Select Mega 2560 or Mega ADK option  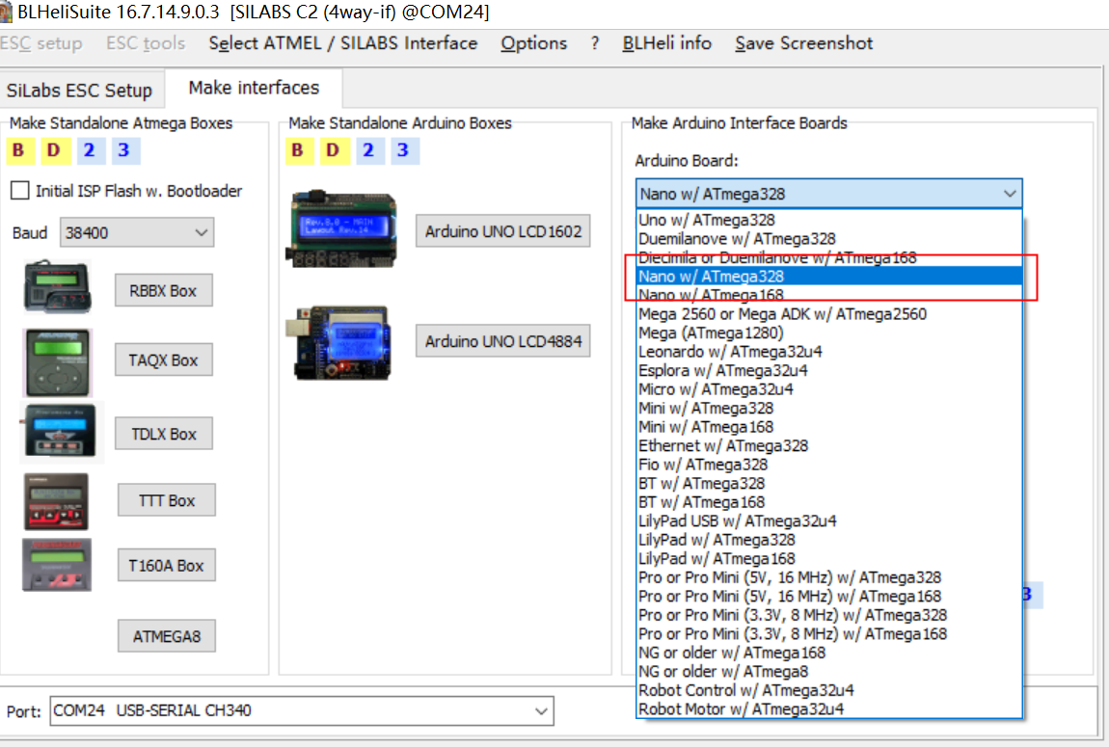point(829,314)
